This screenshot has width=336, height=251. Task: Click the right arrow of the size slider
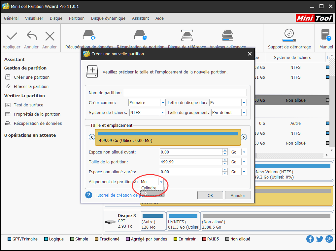tap(244, 137)
